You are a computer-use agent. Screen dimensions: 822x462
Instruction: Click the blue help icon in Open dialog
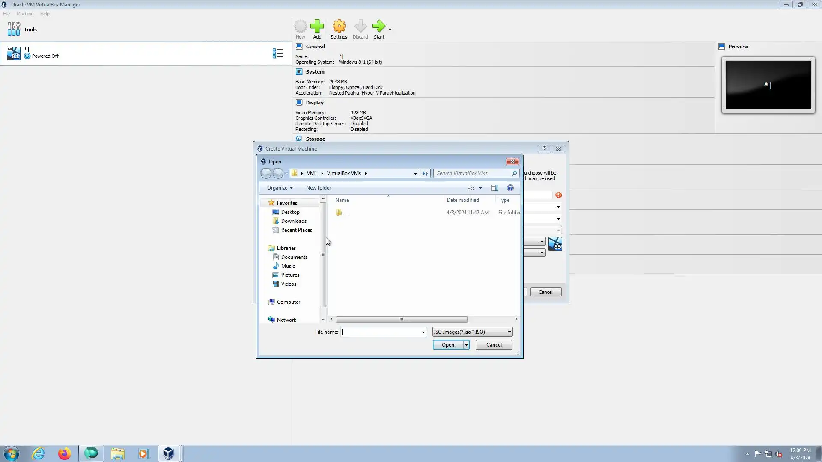tap(510, 188)
